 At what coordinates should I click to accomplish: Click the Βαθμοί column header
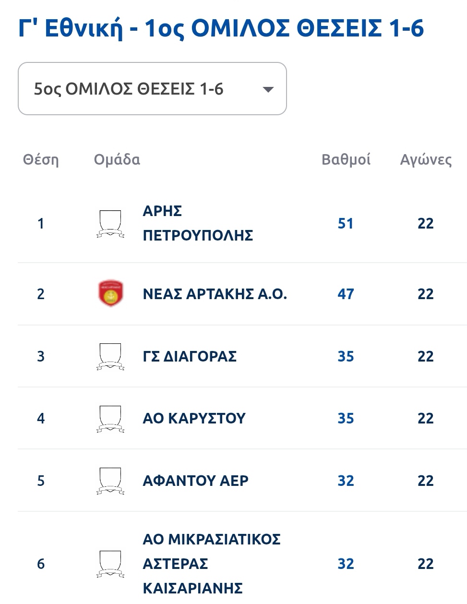coord(346,160)
